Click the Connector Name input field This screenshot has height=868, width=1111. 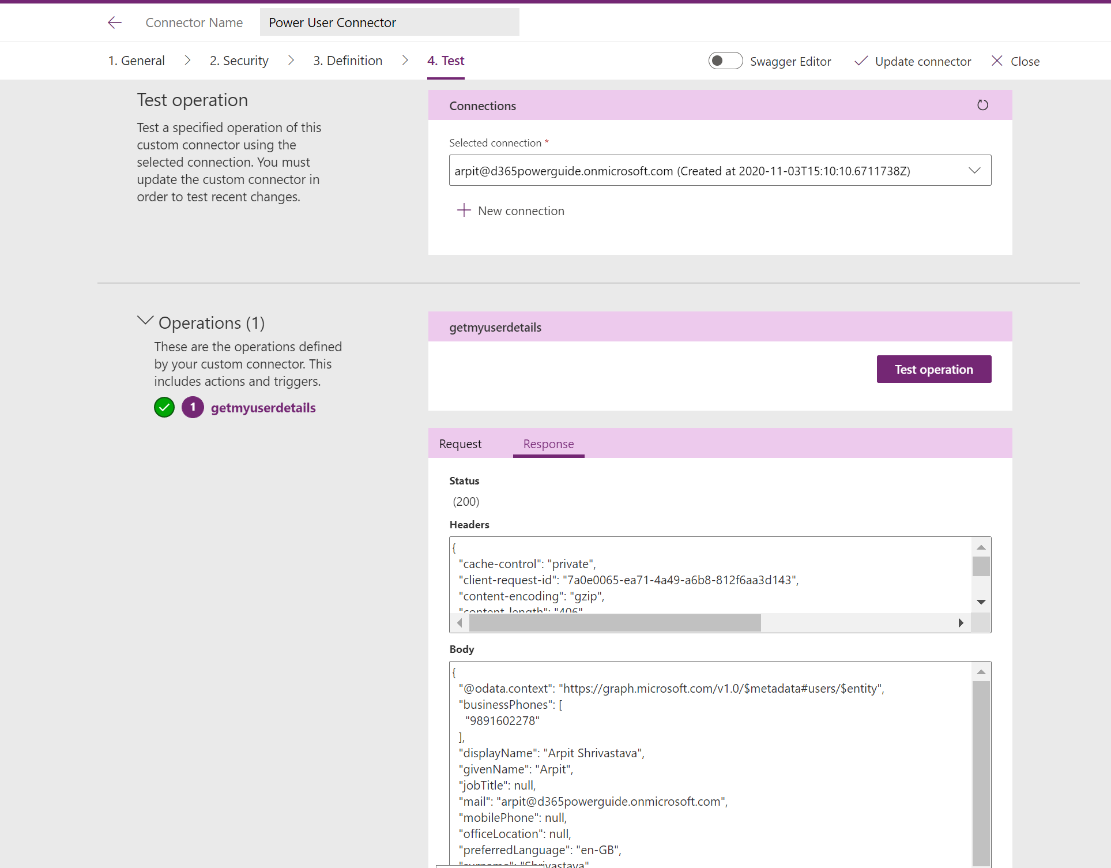(389, 22)
